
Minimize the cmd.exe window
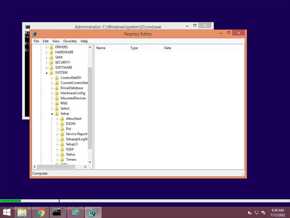(x=187, y=26)
